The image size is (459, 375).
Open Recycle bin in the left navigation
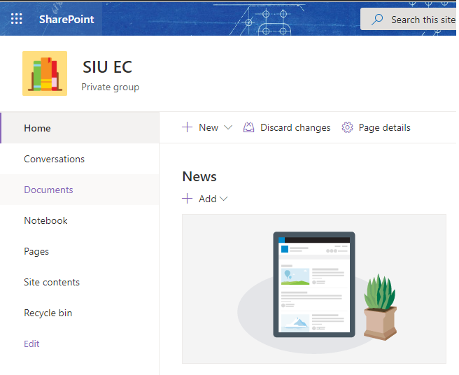(x=80, y=313)
